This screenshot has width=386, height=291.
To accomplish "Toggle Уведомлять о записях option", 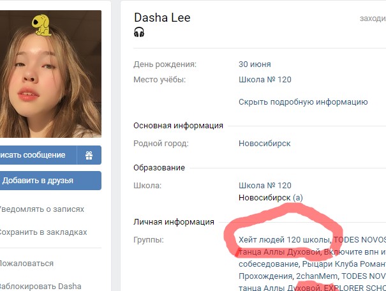I will coord(41,209).
